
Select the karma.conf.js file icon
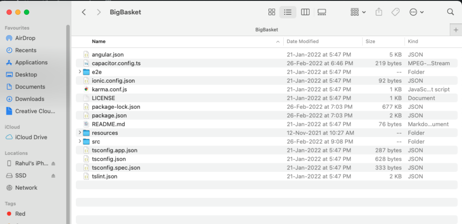[86, 89]
